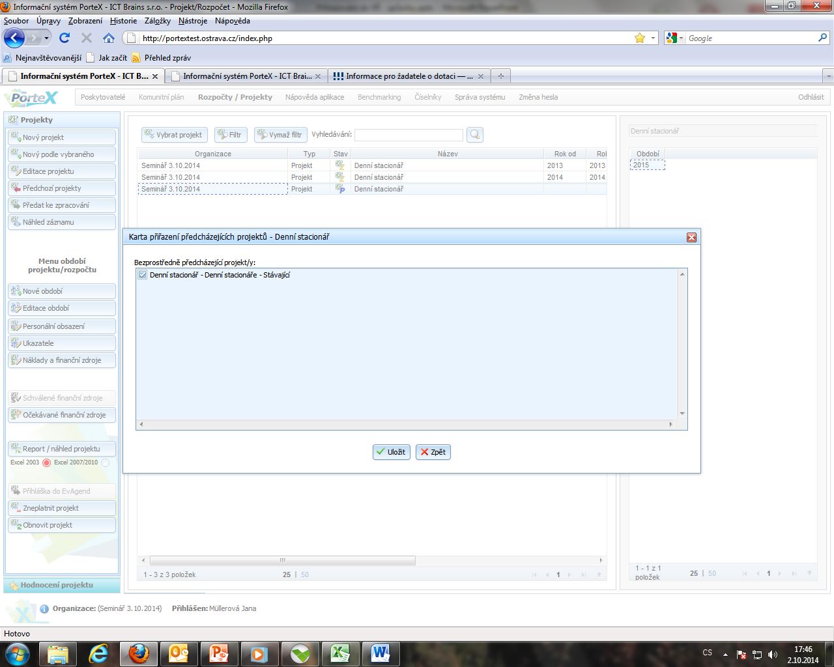
Task: Click the Nový projekt sidebar button
Action: (62, 137)
